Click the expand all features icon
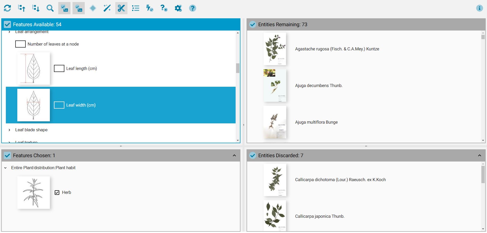The height and width of the screenshot is (233, 487). point(22,8)
